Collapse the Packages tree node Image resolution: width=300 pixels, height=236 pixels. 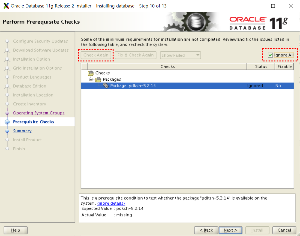pyautogui.click(x=91, y=79)
